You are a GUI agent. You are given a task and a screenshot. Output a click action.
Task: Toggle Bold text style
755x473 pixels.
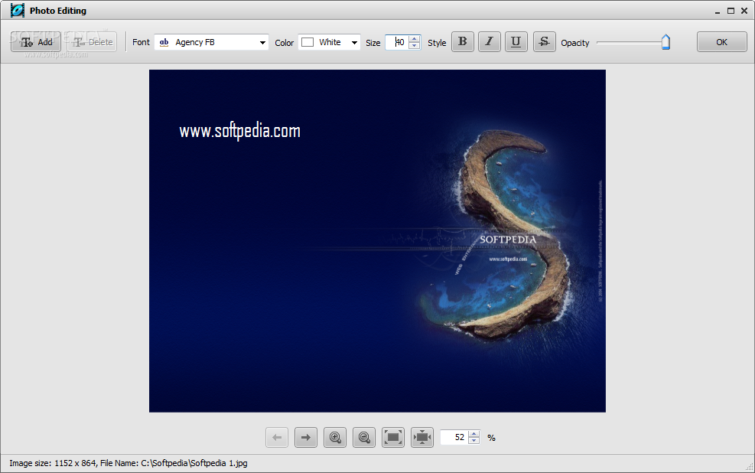tap(463, 42)
